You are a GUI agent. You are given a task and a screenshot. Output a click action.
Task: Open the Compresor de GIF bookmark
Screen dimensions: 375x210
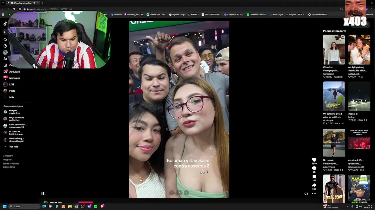pyautogui.click(x=234, y=14)
